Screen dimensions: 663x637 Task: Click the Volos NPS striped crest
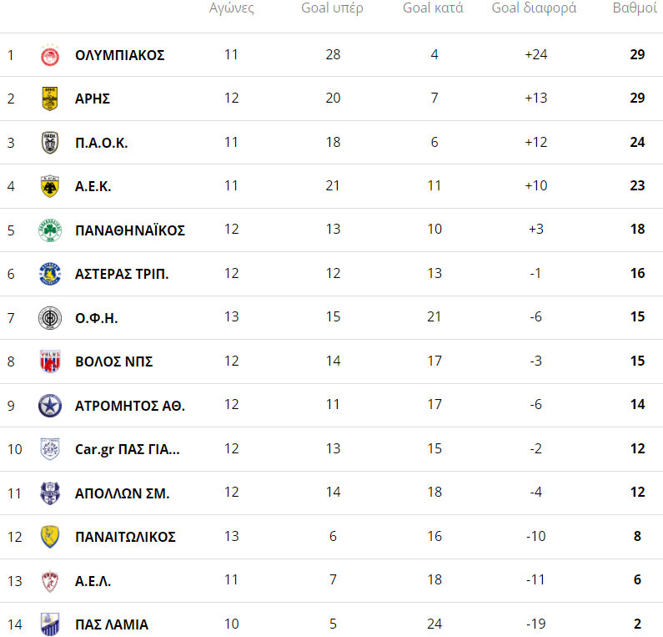(x=50, y=361)
